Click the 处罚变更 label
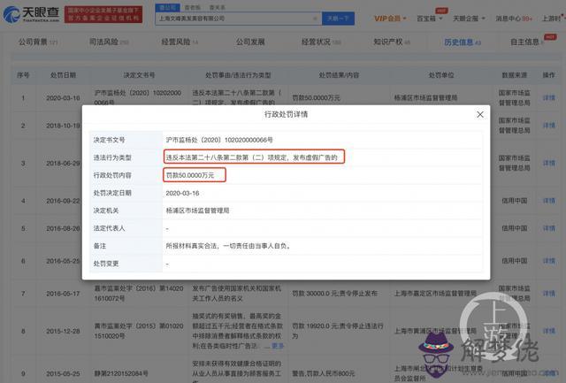The width and height of the screenshot is (566, 383). pyautogui.click(x=106, y=264)
